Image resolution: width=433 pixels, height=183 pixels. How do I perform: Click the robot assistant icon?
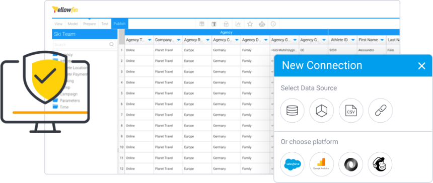coord(262,24)
